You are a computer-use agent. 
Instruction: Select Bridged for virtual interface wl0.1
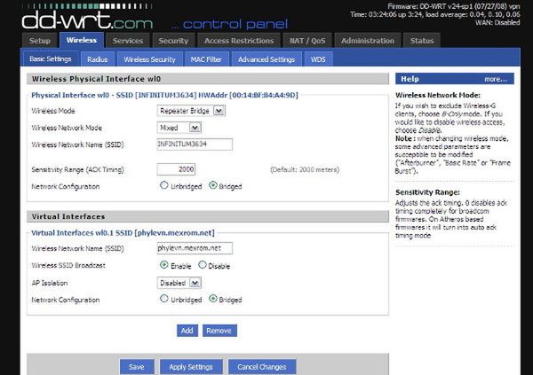point(213,299)
